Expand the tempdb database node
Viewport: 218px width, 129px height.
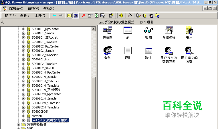24,116
